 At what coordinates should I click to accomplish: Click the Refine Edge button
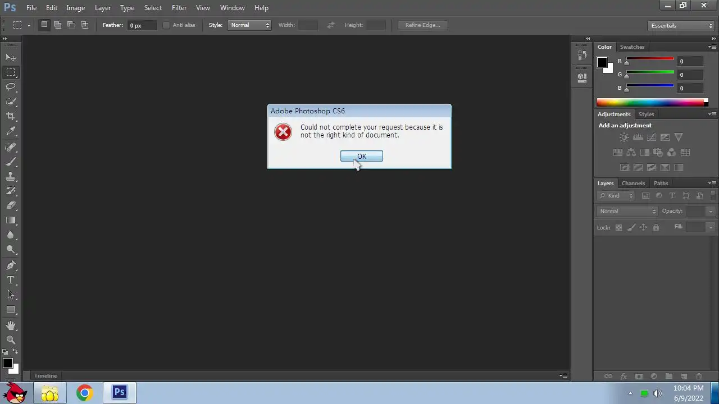423,25
